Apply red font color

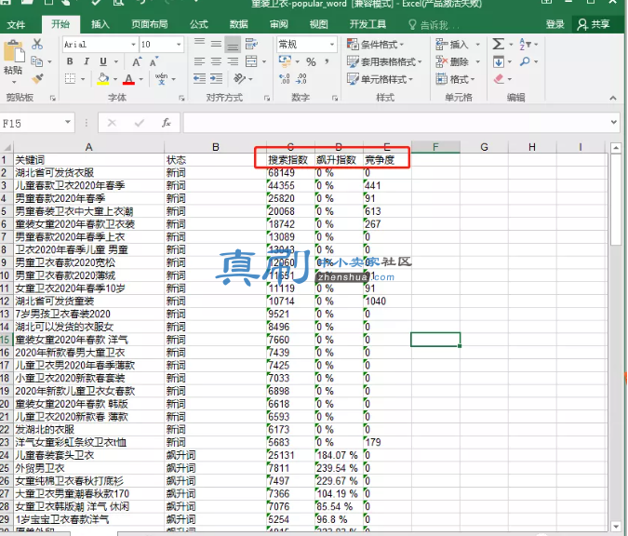point(128,78)
